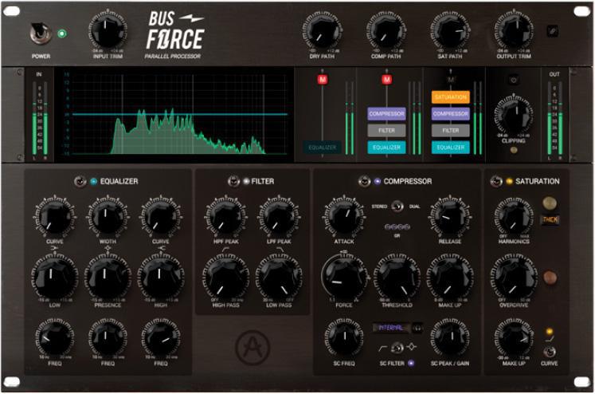Click the equalizer LOW gain knob
The width and height of the screenshot is (595, 394).
click(55, 278)
